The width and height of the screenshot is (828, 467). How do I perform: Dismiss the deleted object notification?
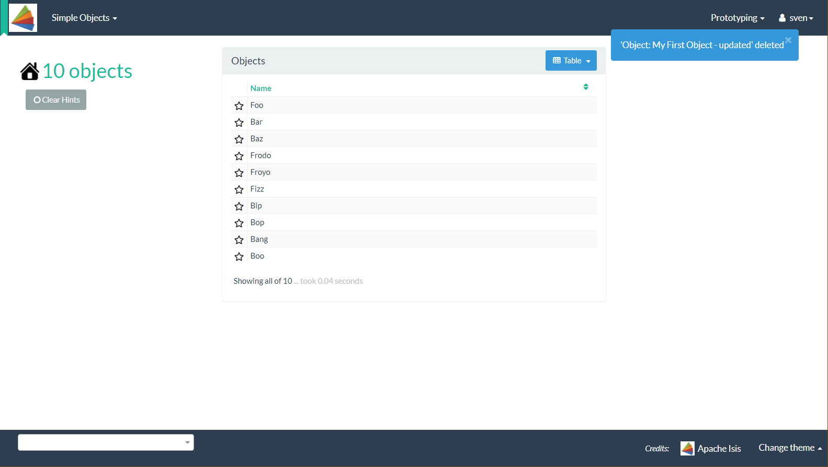pos(788,40)
